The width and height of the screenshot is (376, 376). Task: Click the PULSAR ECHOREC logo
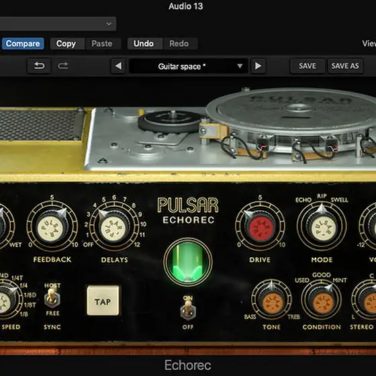click(x=188, y=210)
